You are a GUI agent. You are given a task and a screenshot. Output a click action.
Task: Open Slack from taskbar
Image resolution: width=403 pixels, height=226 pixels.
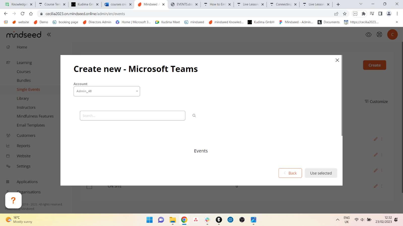pos(207,220)
